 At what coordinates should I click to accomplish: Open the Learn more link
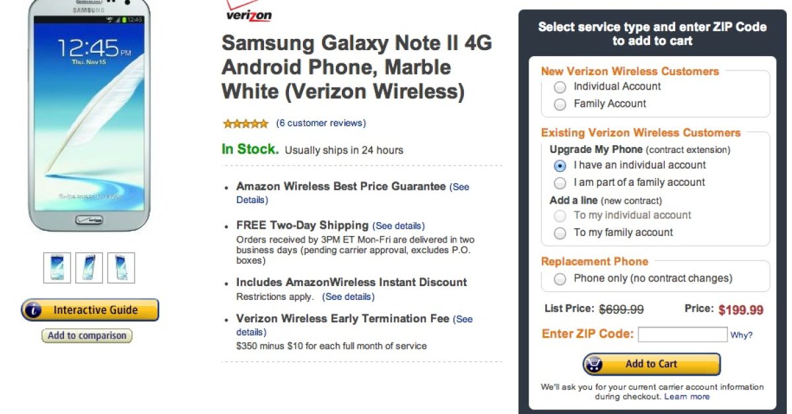[687, 397]
